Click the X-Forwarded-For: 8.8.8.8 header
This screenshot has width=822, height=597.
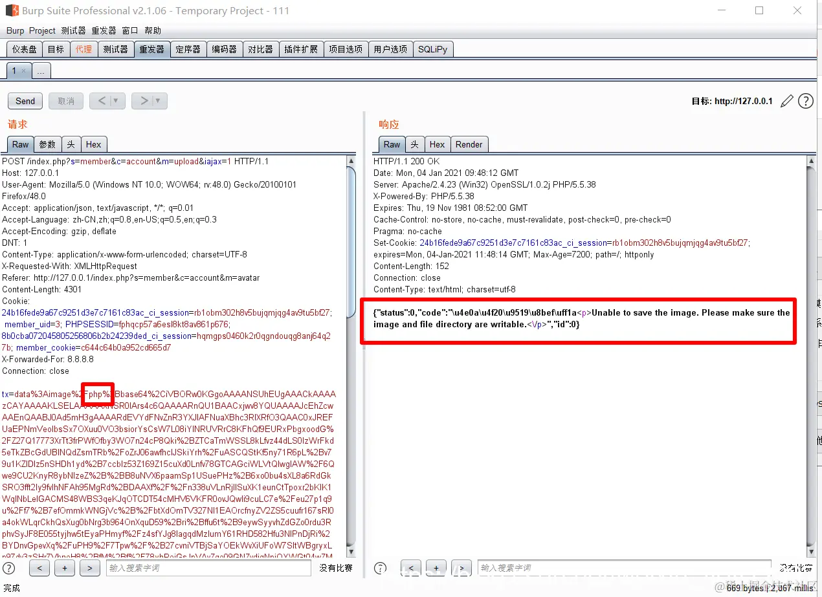click(48, 359)
